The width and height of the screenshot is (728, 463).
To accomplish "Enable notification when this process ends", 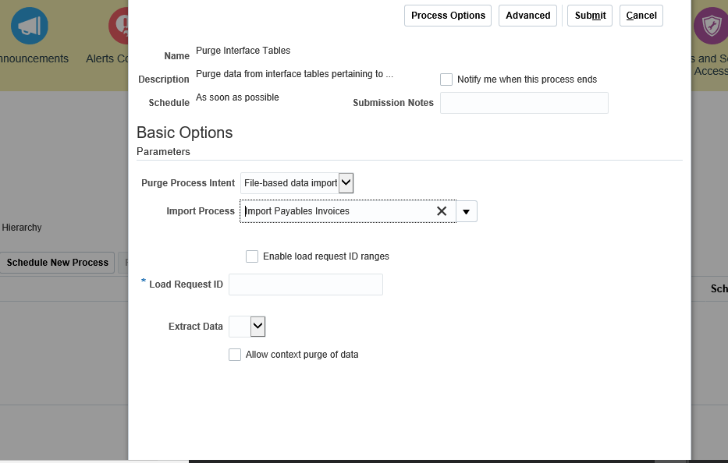I will pos(446,79).
